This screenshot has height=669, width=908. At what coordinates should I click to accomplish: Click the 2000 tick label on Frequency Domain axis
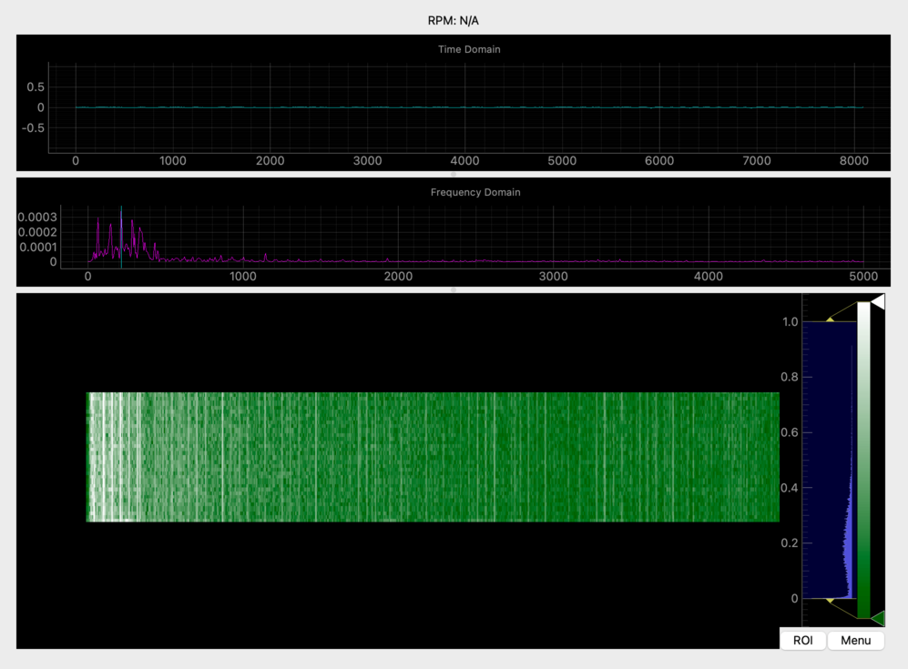pyautogui.click(x=398, y=277)
